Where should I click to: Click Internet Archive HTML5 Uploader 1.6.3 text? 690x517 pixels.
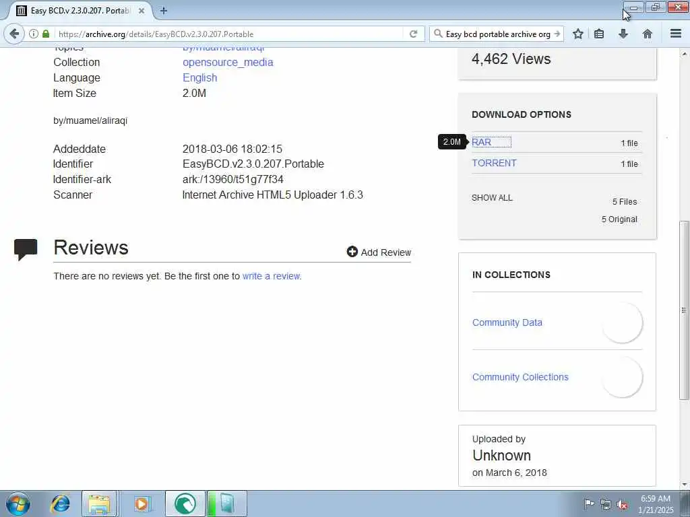(x=273, y=195)
